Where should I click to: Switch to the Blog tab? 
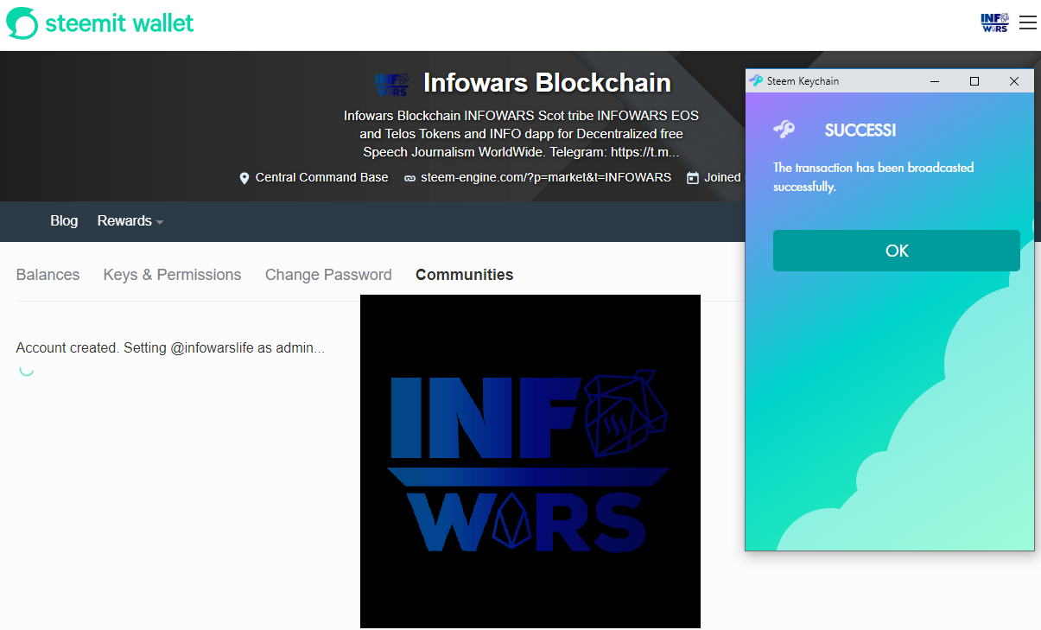64,221
